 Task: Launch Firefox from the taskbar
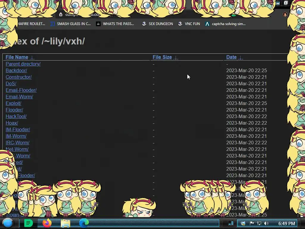pos(47,223)
